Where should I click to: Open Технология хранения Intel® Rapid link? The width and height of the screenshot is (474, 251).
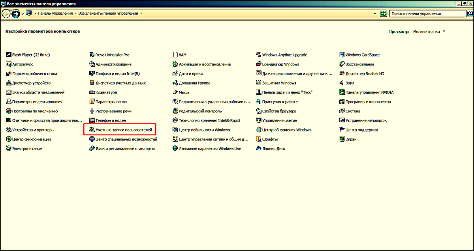coord(209,120)
